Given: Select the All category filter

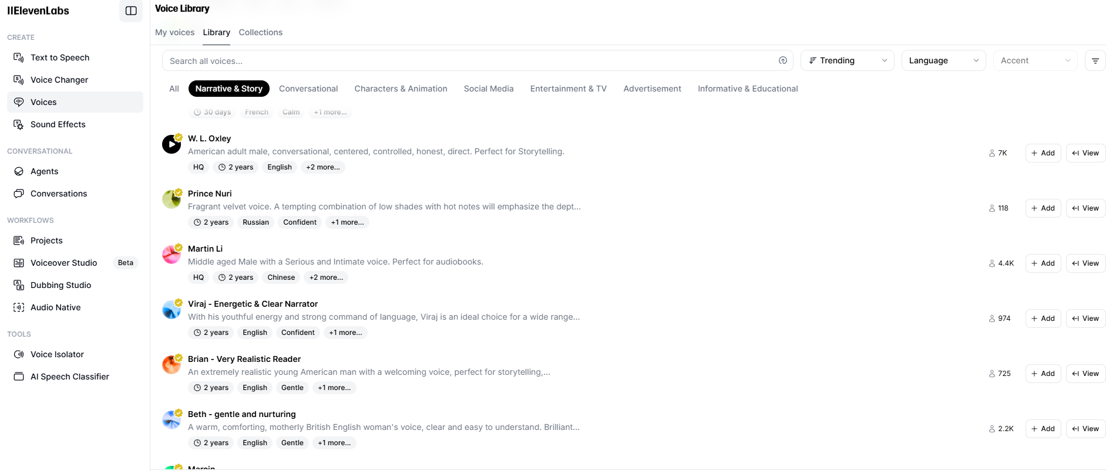Looking at the screenshot, I should tap(174, 89).
